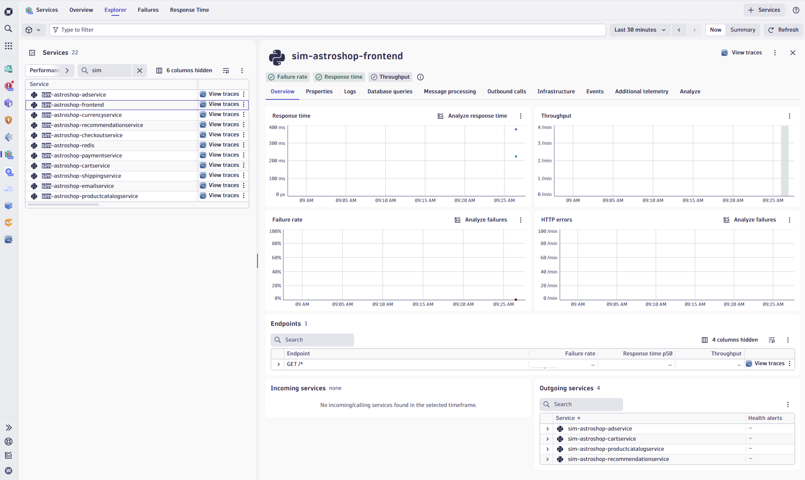Expand the left sidebar double-chevron icon

pyautogui.click(x=8, y=428)
